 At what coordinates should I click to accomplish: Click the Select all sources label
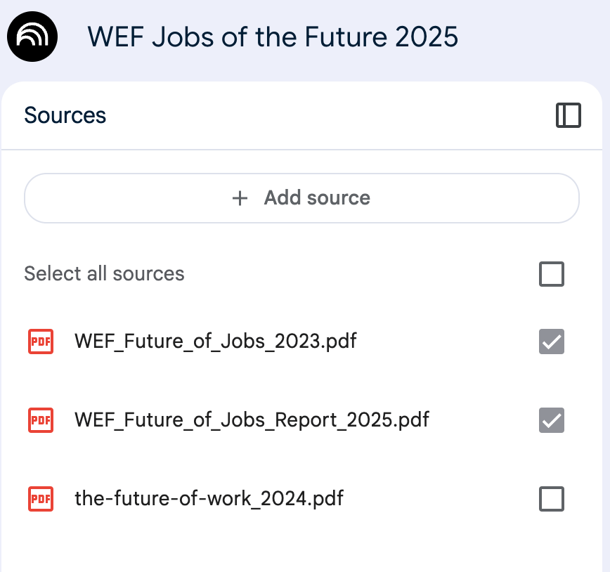(x=104, y=273)
